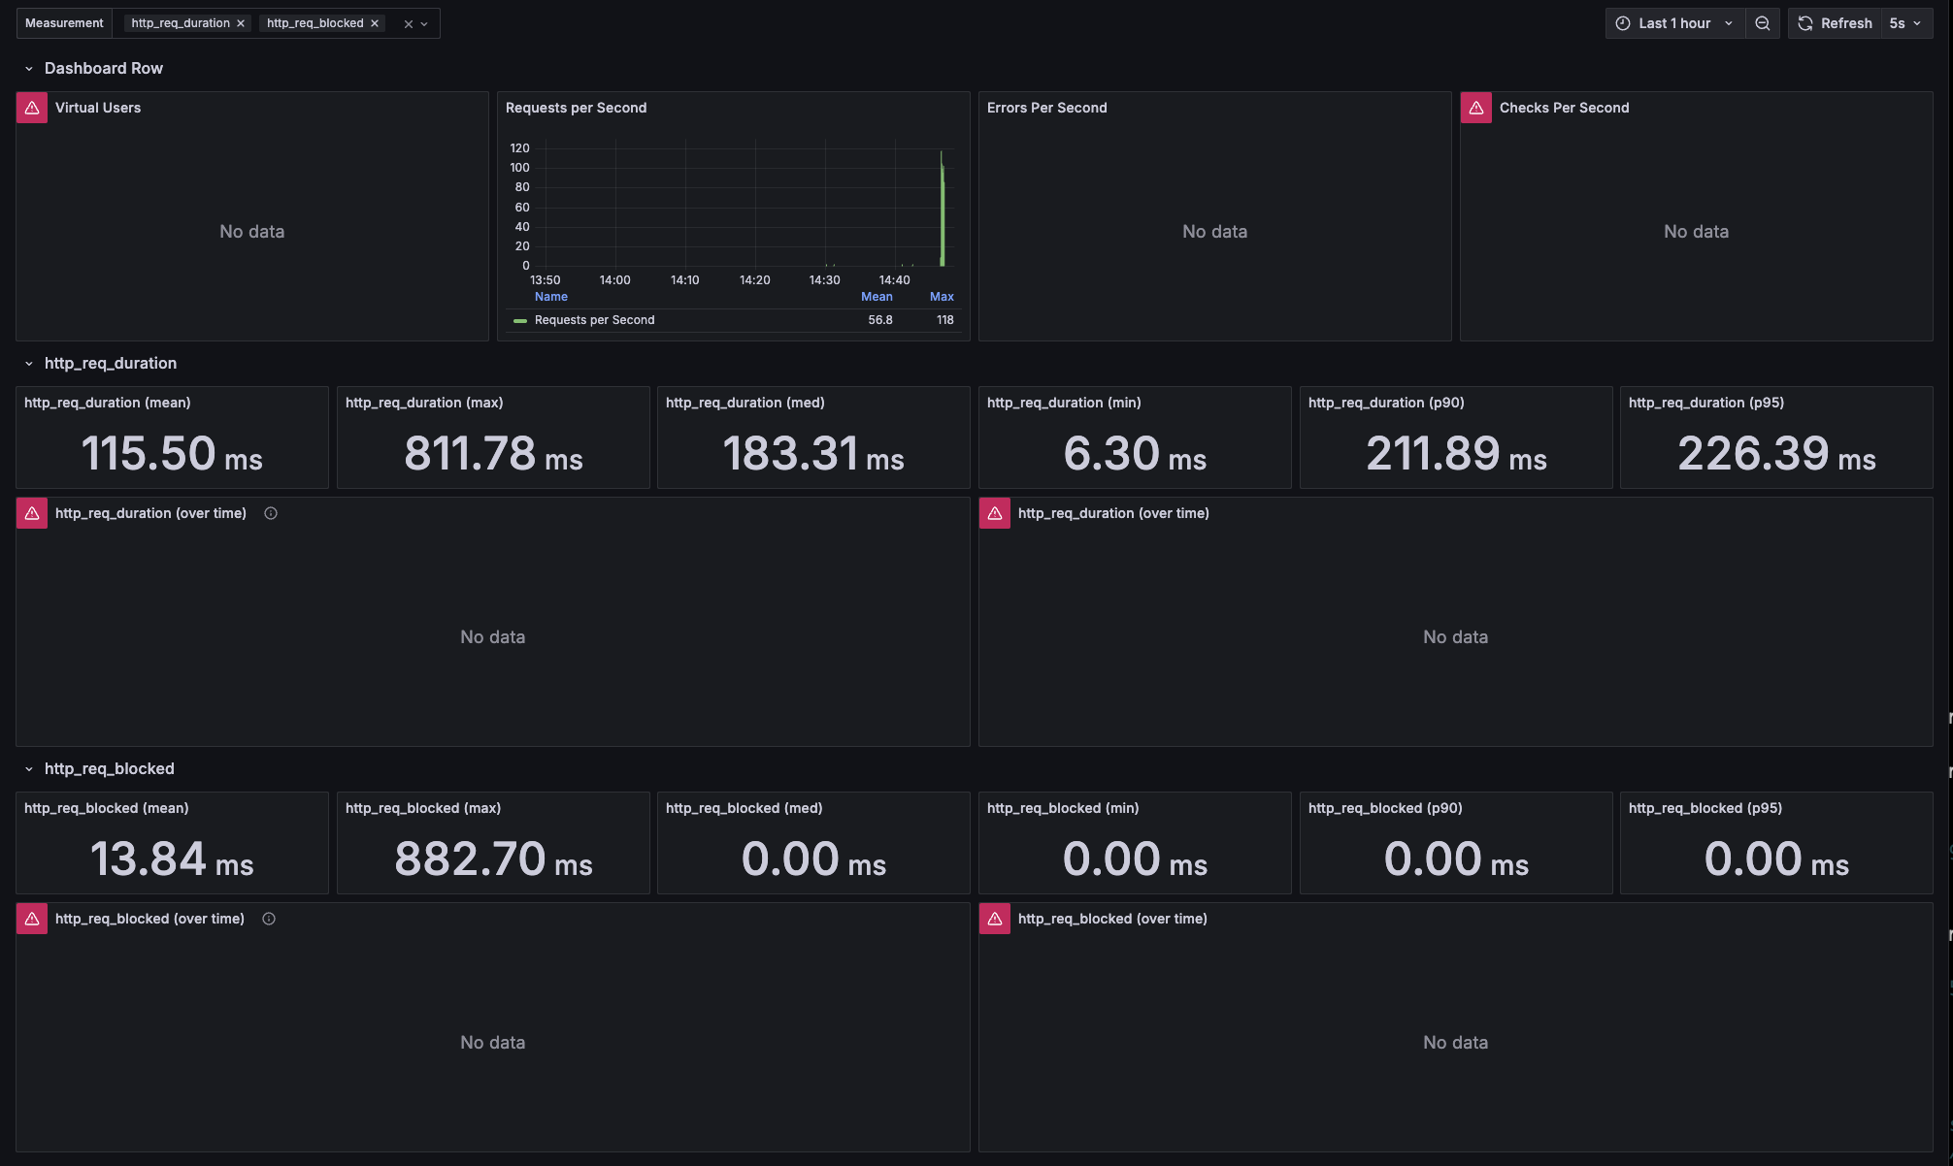Click the Refresh dashboard button
Viewport: 1953px width, 1166px height.
(x=1835, y=23)
